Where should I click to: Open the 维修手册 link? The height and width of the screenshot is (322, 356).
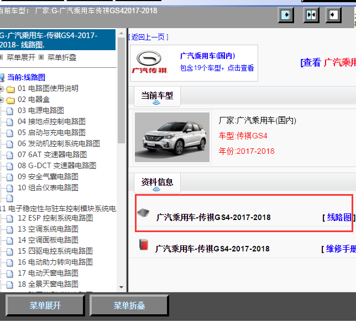341,249
